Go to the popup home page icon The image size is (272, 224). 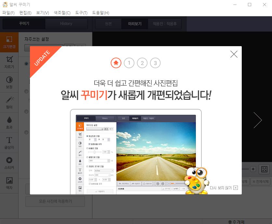(x=116, y=63)
